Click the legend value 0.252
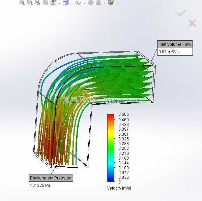 click(x=123, y=148)
